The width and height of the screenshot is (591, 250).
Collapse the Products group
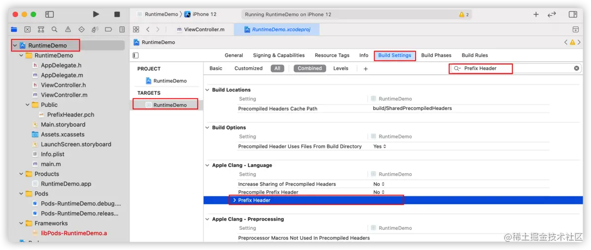pos(21,174)
